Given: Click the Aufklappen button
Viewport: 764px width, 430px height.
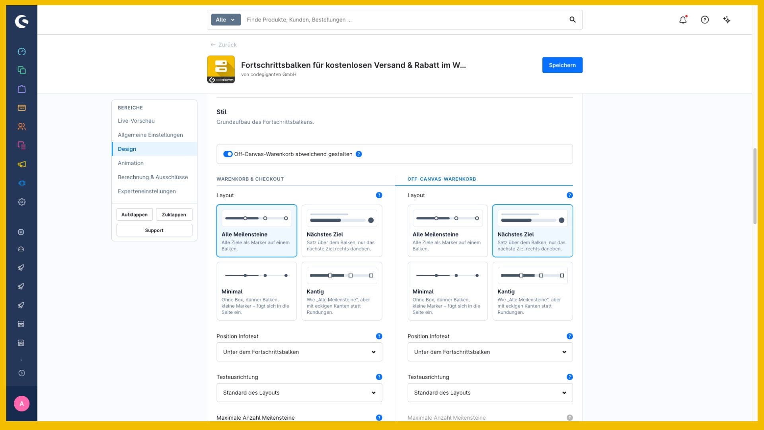Looking at the screenshot, I should point(134,215).
